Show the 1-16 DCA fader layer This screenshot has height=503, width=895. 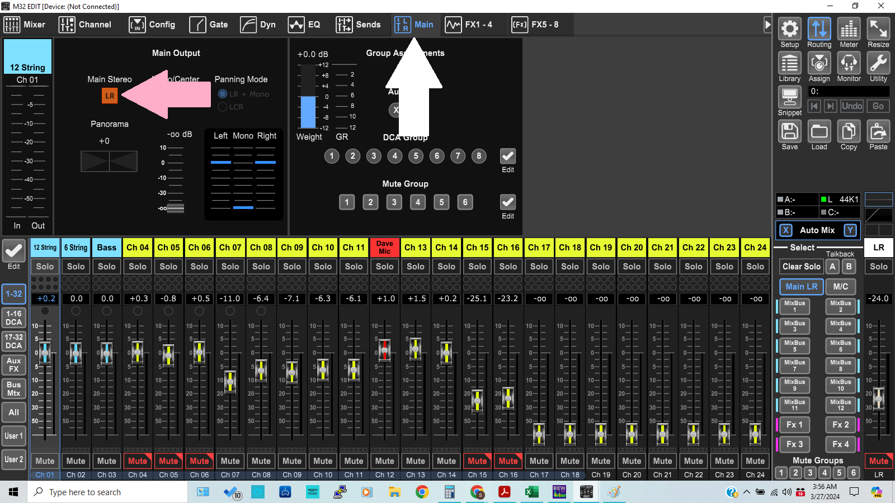pos(14,318)
